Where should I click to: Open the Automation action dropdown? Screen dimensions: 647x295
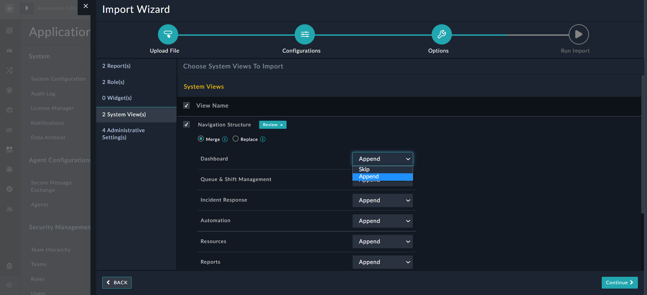(x=382, y=221)
